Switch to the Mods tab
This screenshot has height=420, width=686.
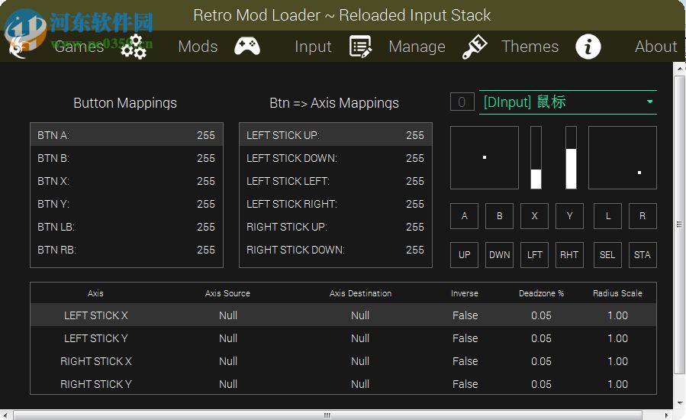point(198,47)
